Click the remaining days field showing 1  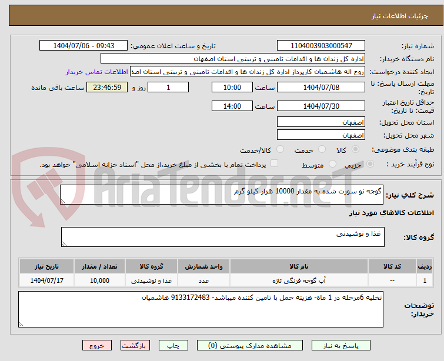168,87
